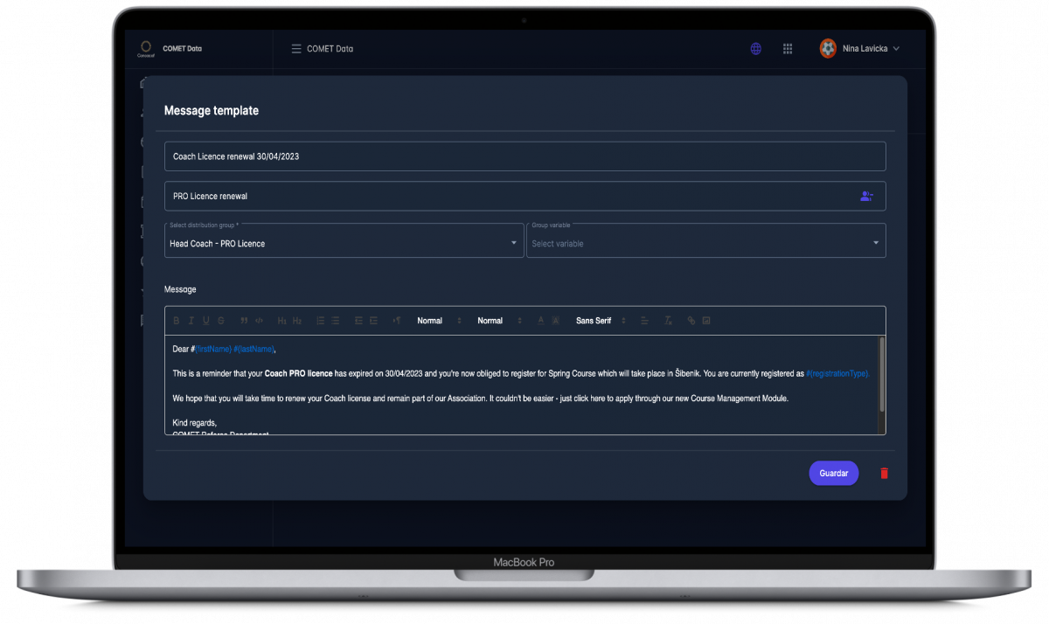
Task: Open the text color picker in the toolbar
Action: pyautogui.click(x=540, y=321)
